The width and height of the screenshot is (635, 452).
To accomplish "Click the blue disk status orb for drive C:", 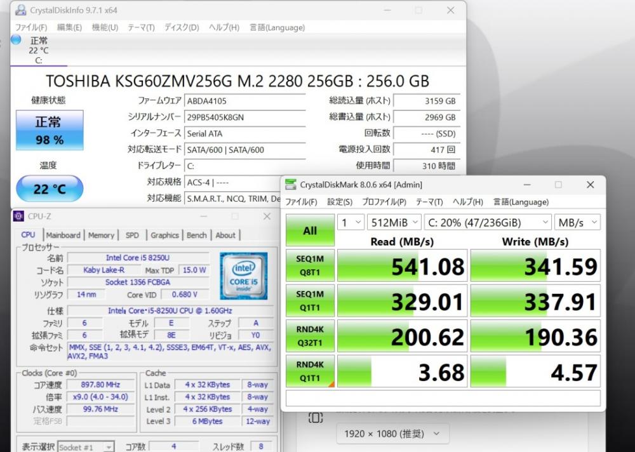I will [17, 40].
